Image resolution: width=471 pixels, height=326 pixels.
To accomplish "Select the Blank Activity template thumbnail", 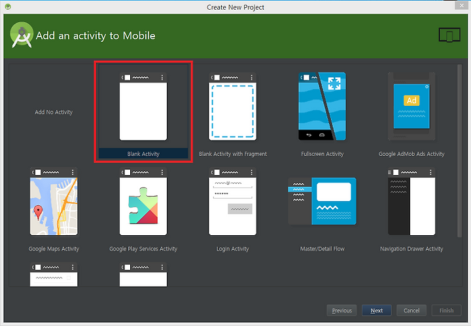I will click(143, 106).
